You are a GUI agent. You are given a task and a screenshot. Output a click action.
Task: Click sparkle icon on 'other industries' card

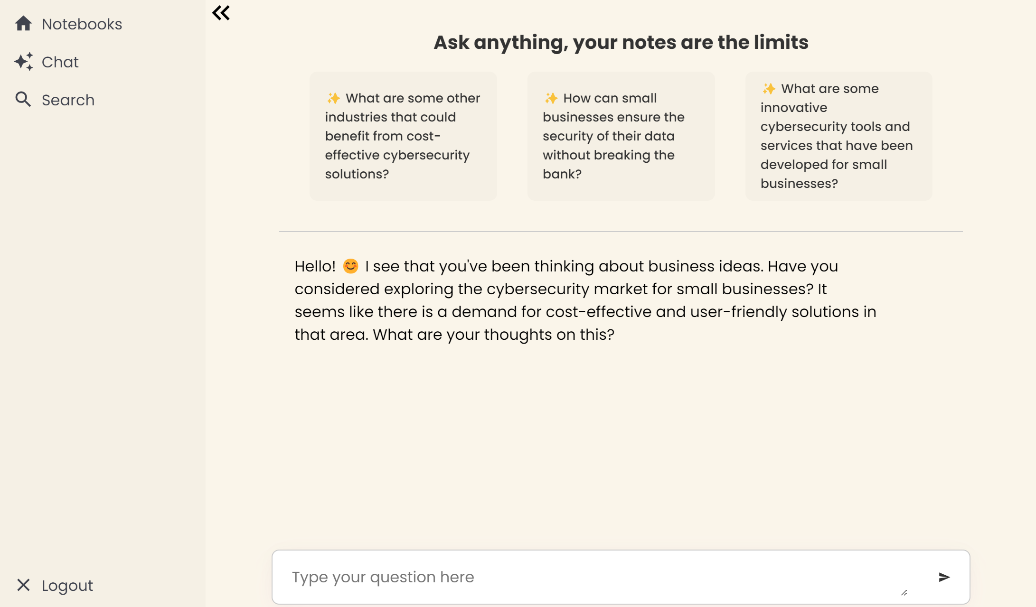point(333,98)
